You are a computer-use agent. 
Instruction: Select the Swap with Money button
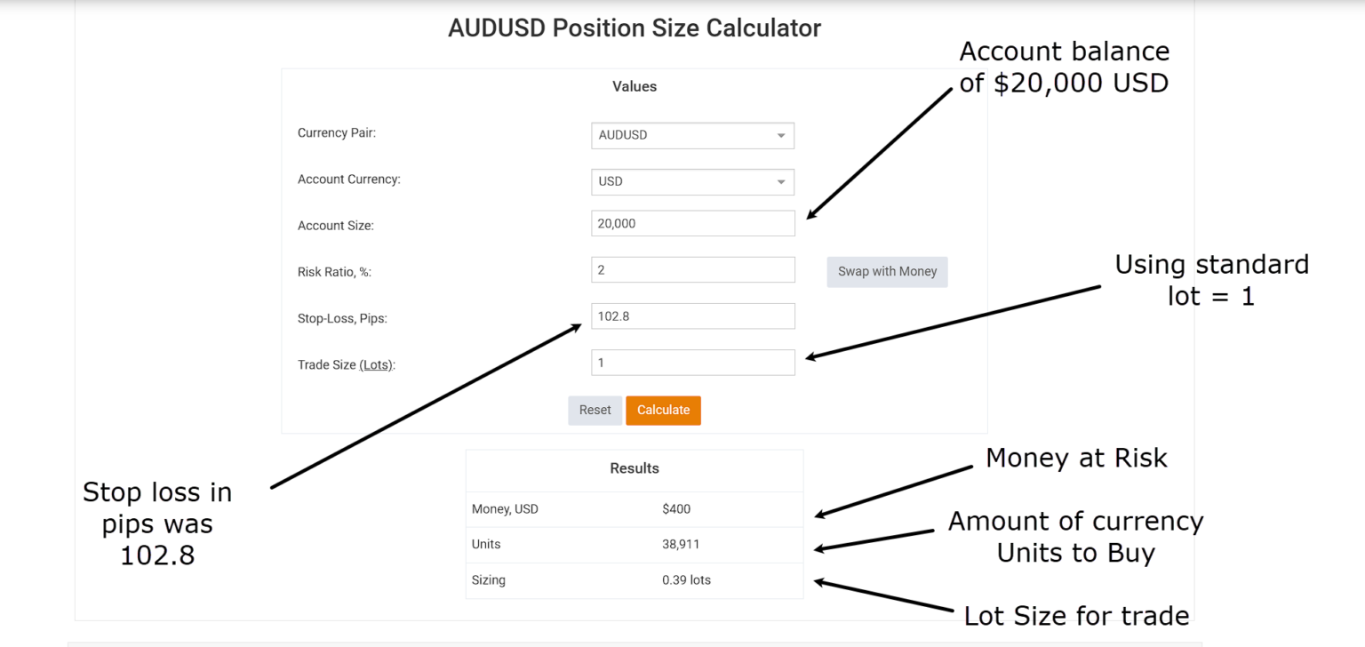[x=886, y=271]
